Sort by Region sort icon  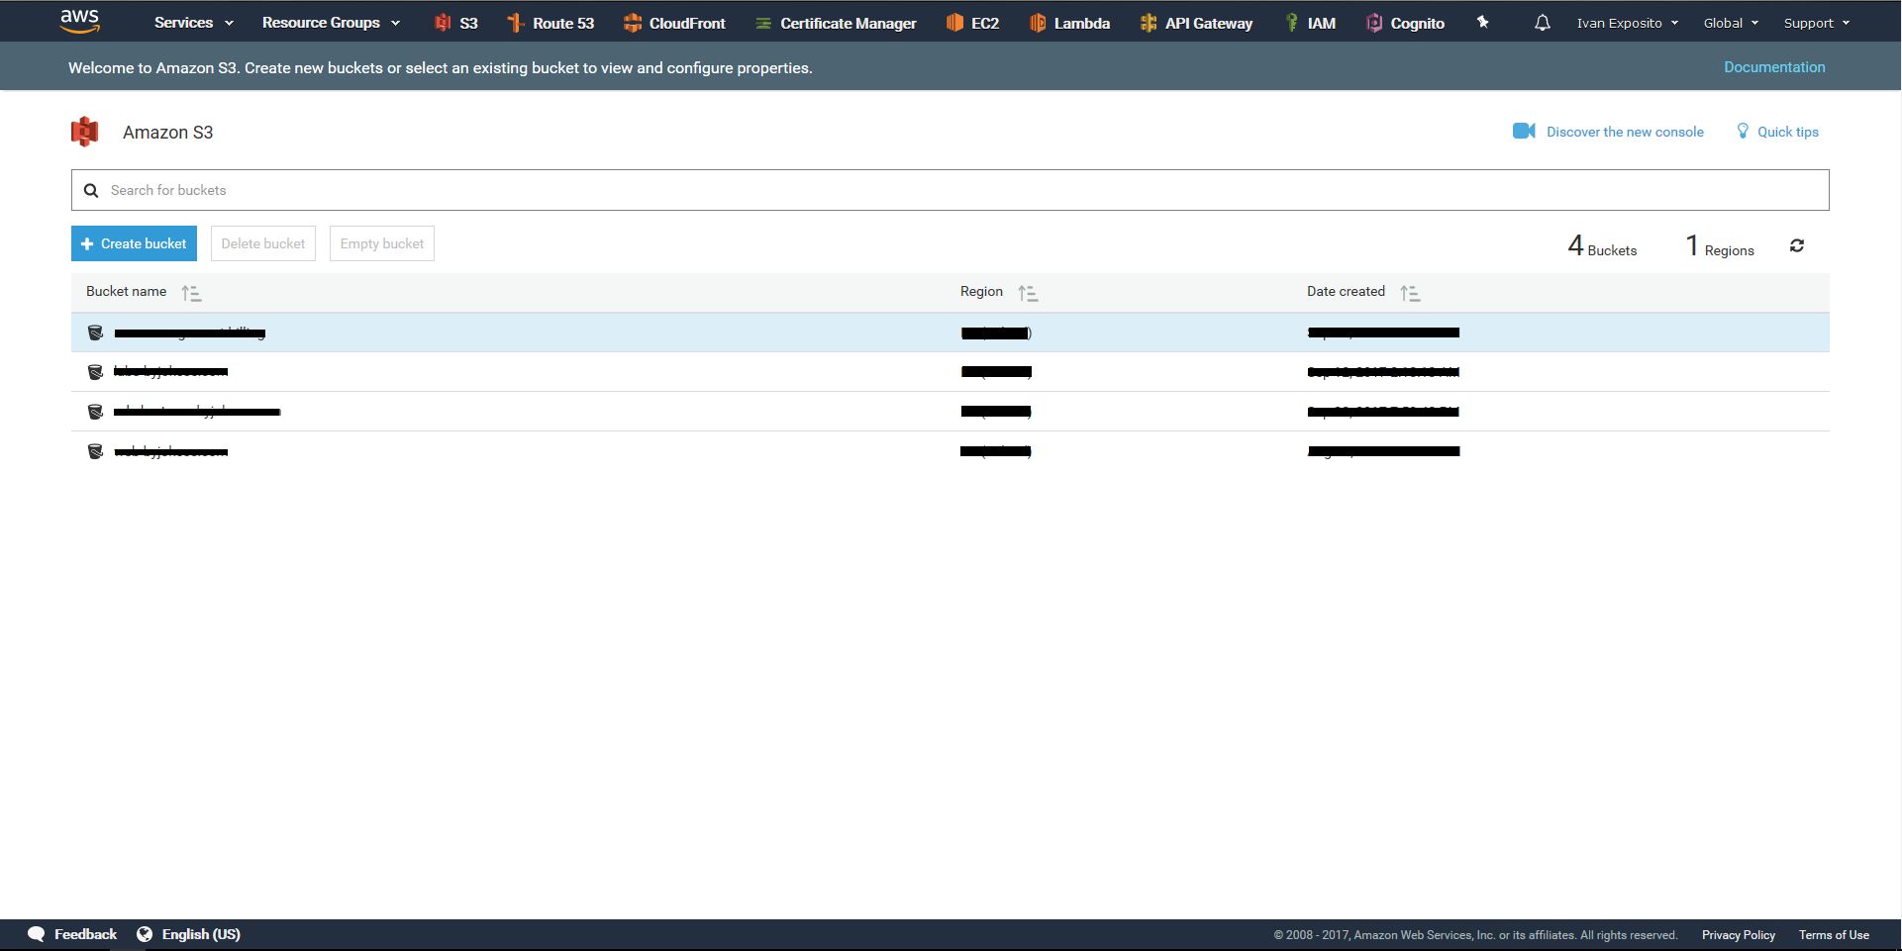coord(1028,293)
